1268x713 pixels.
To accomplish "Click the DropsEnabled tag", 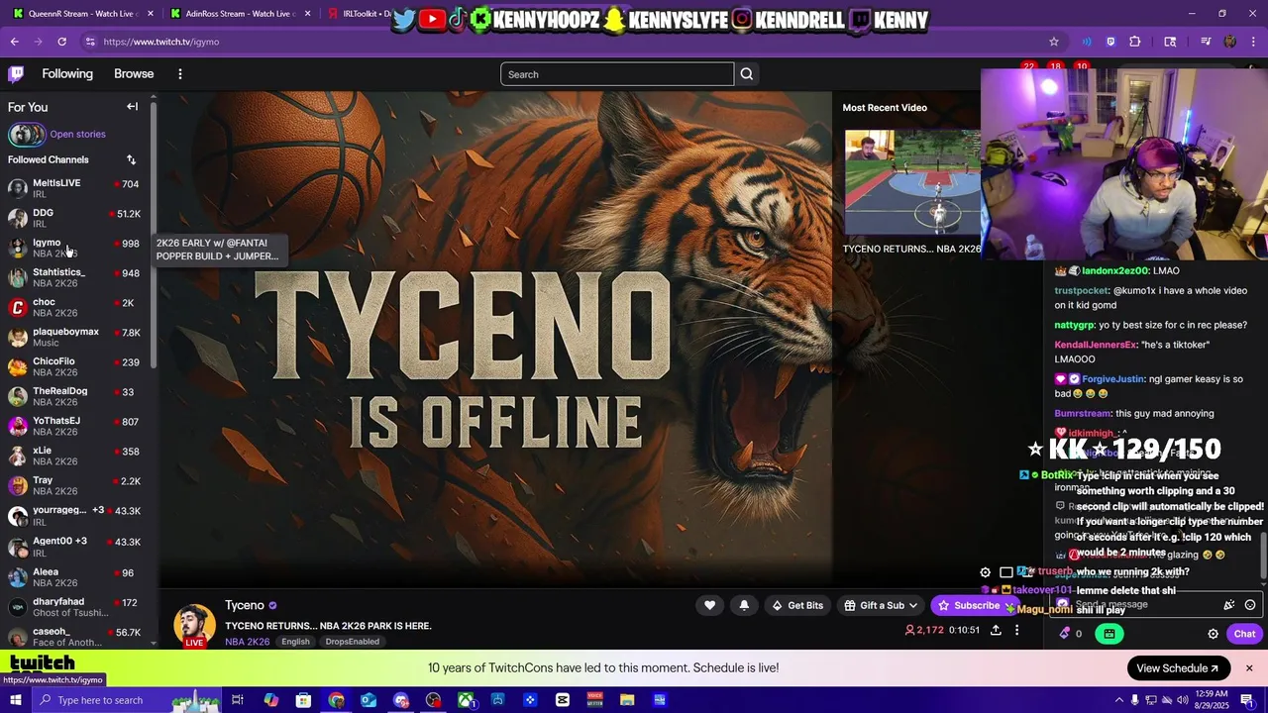I will coord(352,642).
